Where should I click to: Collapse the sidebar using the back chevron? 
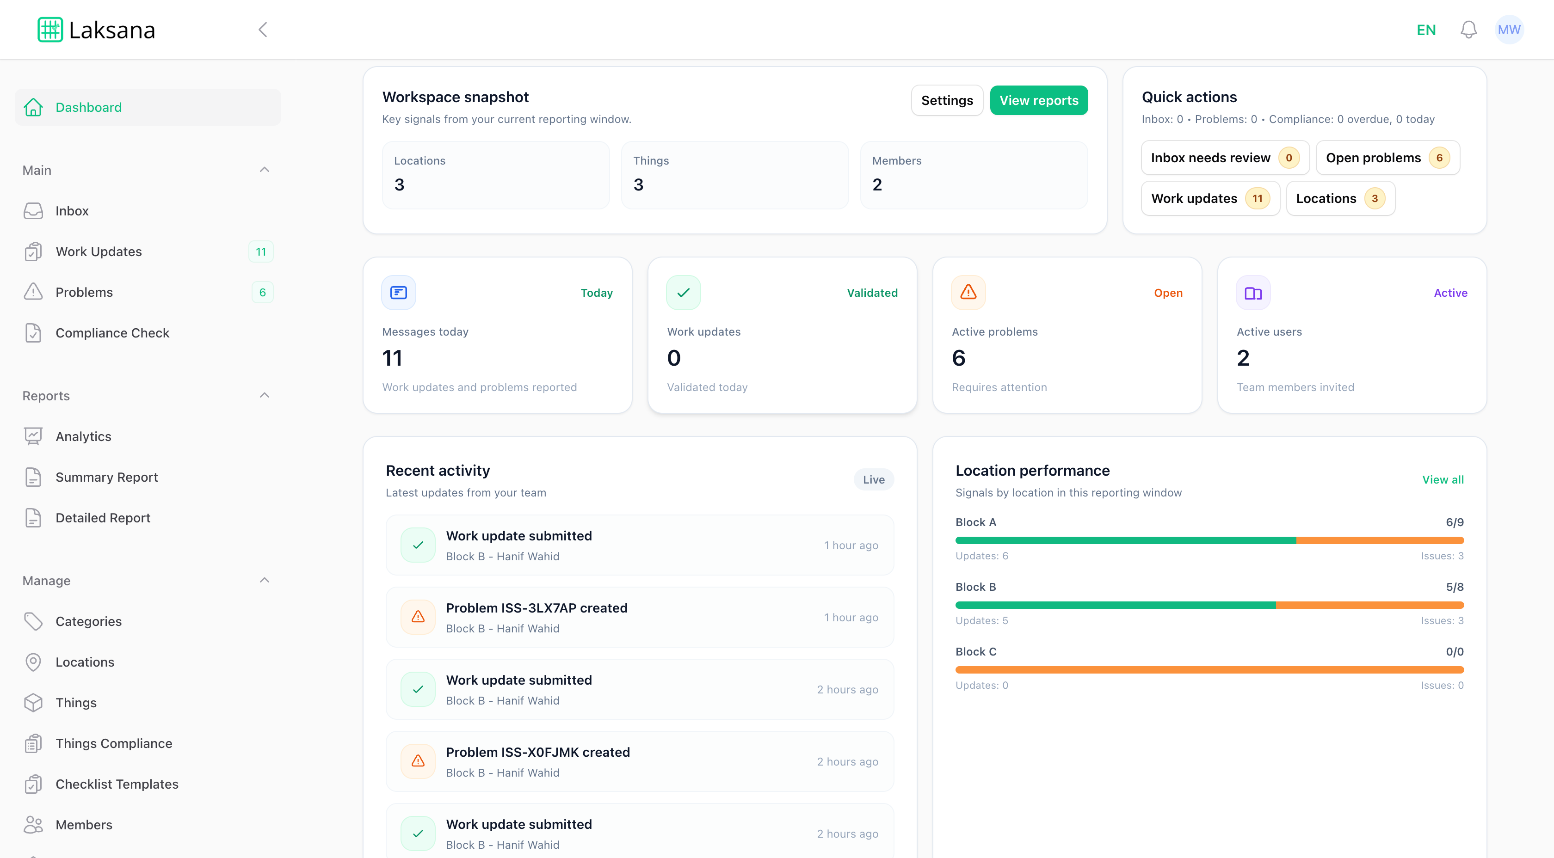(262, 29)
